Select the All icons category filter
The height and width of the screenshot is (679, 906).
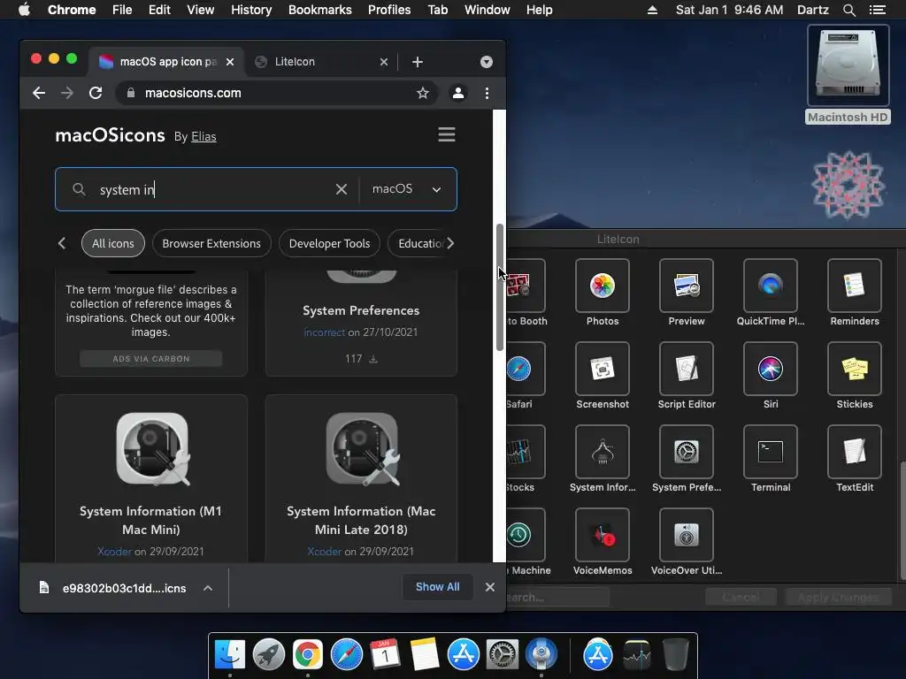pos(112,244)
